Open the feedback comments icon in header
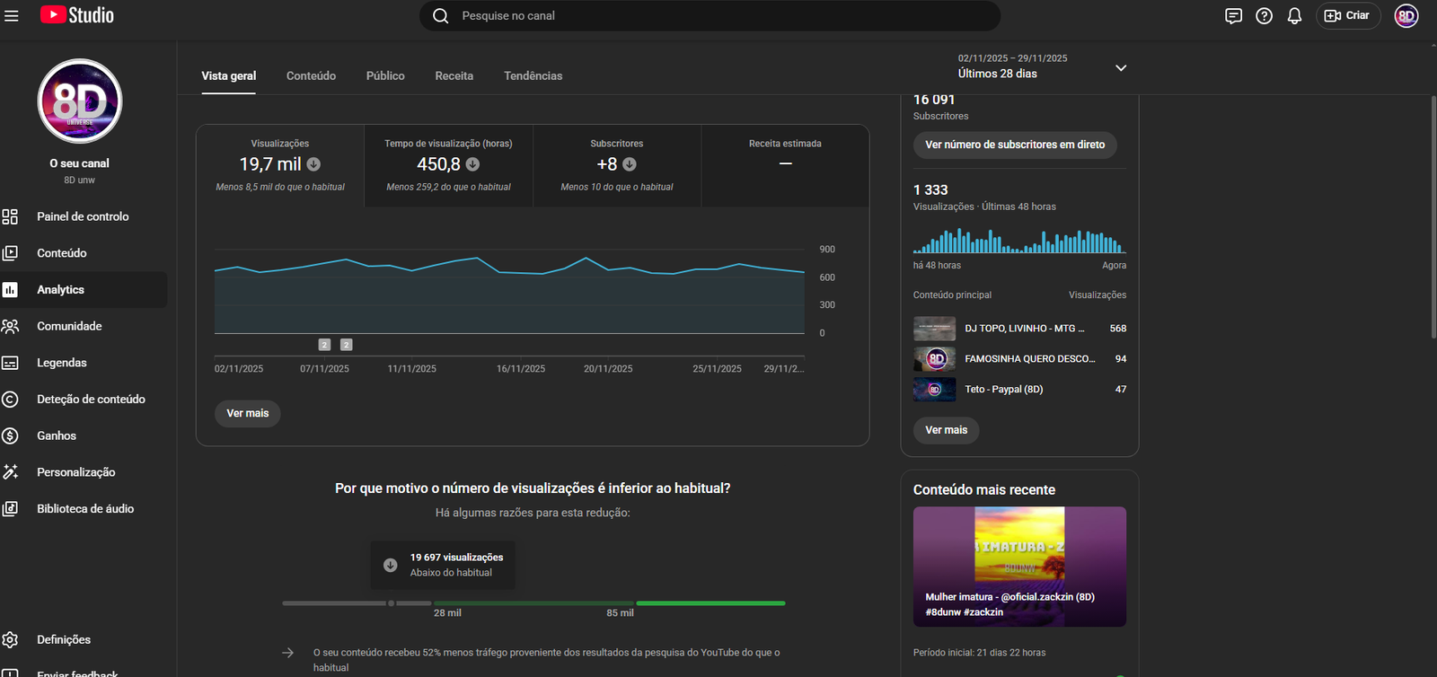 [1233, 15]
